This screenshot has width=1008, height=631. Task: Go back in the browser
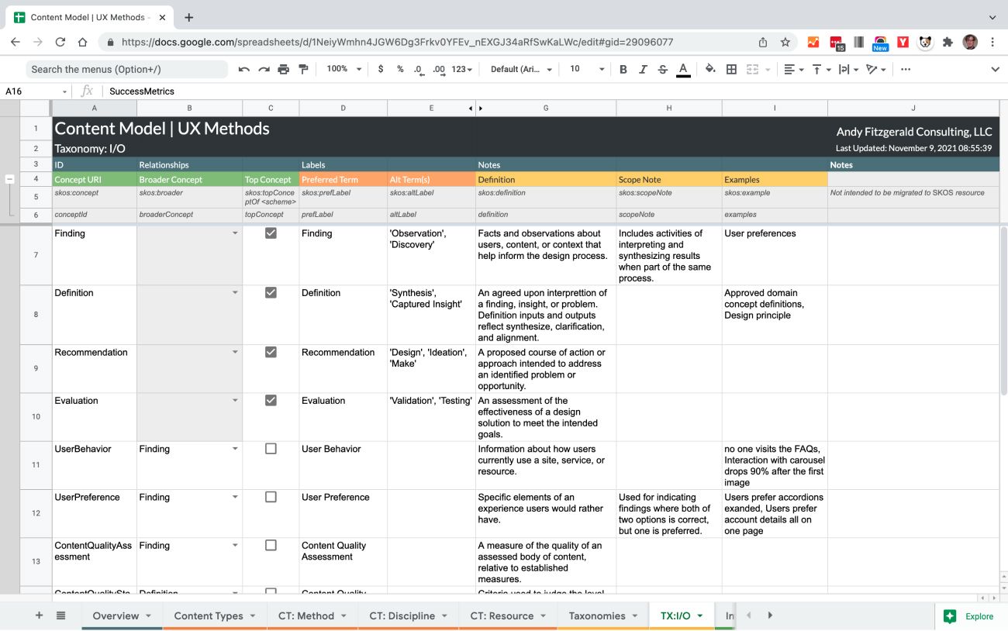coord(16,43)
